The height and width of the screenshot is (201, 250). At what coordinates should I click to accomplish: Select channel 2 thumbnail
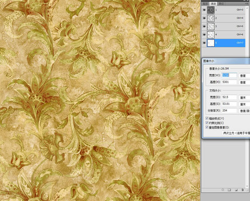pos(211,18)
